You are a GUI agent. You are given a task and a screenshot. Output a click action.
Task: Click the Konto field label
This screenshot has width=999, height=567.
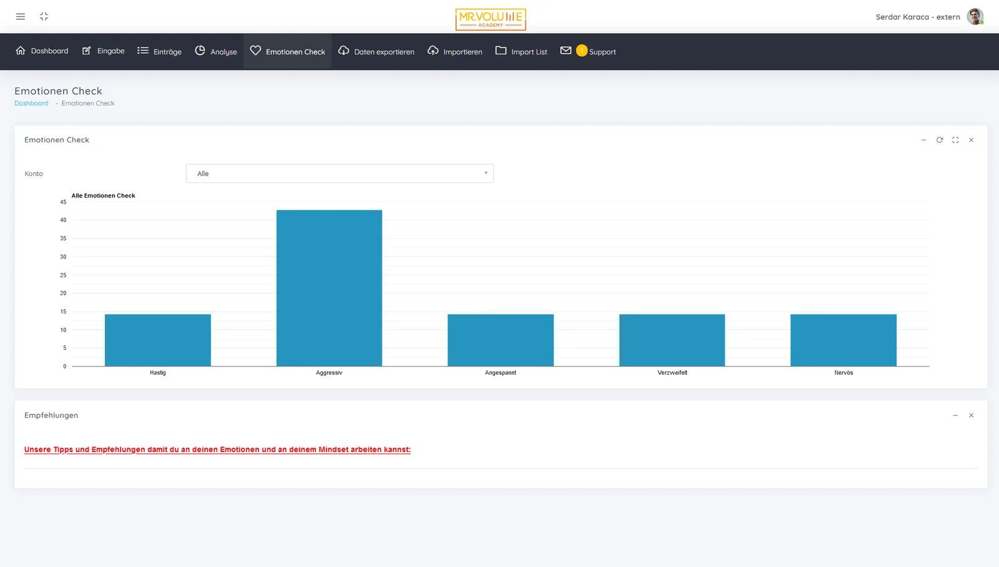click(34, 174)
